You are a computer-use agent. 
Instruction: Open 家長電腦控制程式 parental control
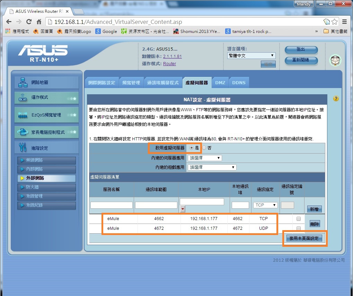click(47, 132)
